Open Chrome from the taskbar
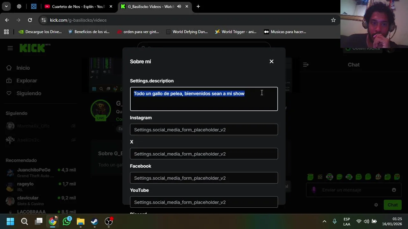 click(x=53, y=221)
